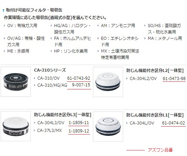The image size is (187, 156).
Task: Select the CA-304L/OV model entry
Action: point(142,123)
